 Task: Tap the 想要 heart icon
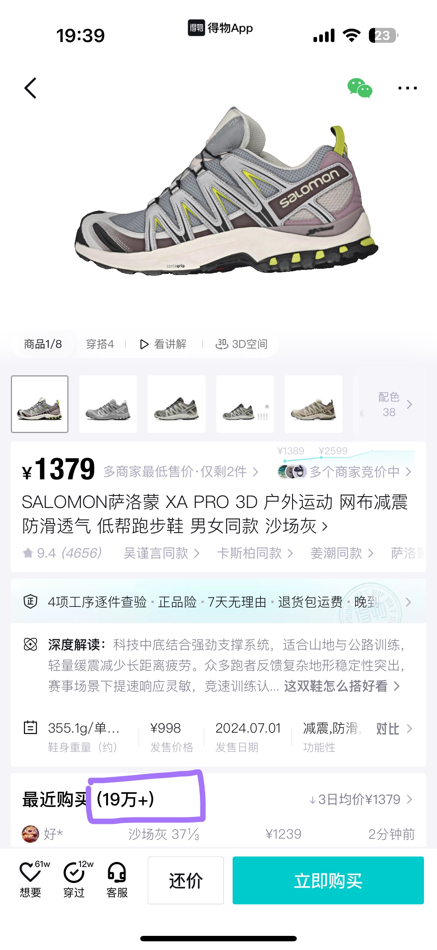point(30,872)
